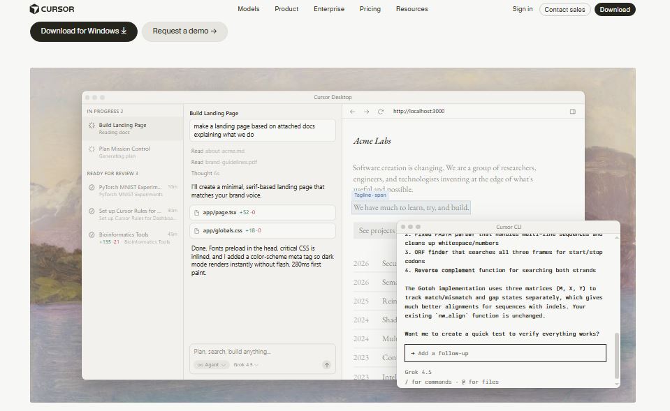Open the Resources menu
The width and height of the screenshot is (670, 411).
click(412, 9)
